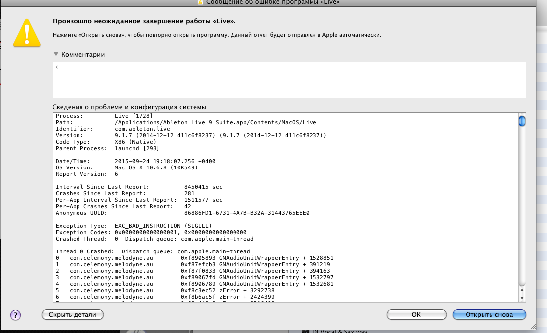This screenshot has width=547, height=333.
Task: Click the report scrollbar down arrow
Action: pos(522,298)
